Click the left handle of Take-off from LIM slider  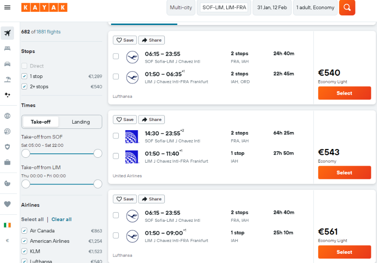26,184
